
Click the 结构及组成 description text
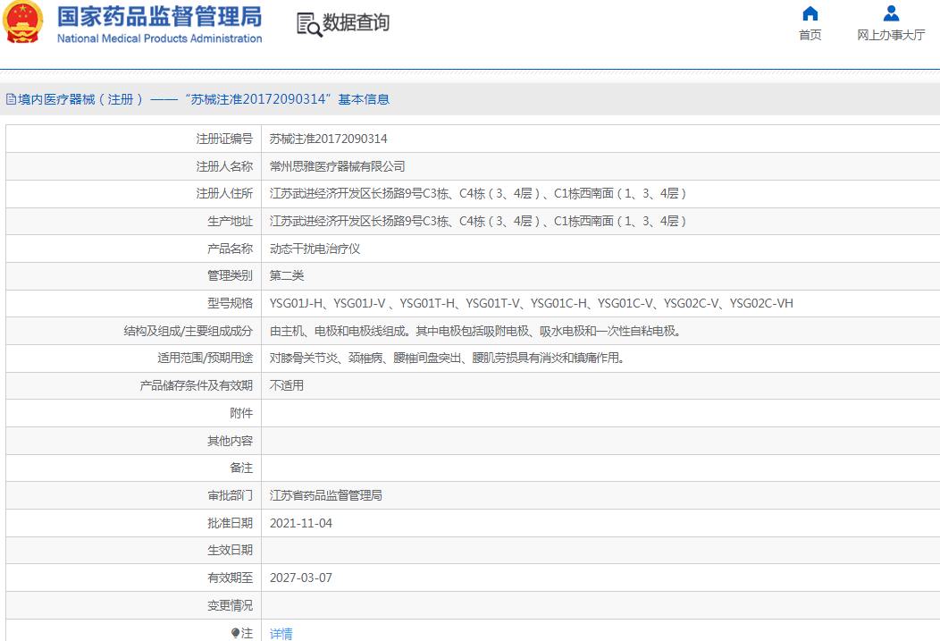coord(475,331)
